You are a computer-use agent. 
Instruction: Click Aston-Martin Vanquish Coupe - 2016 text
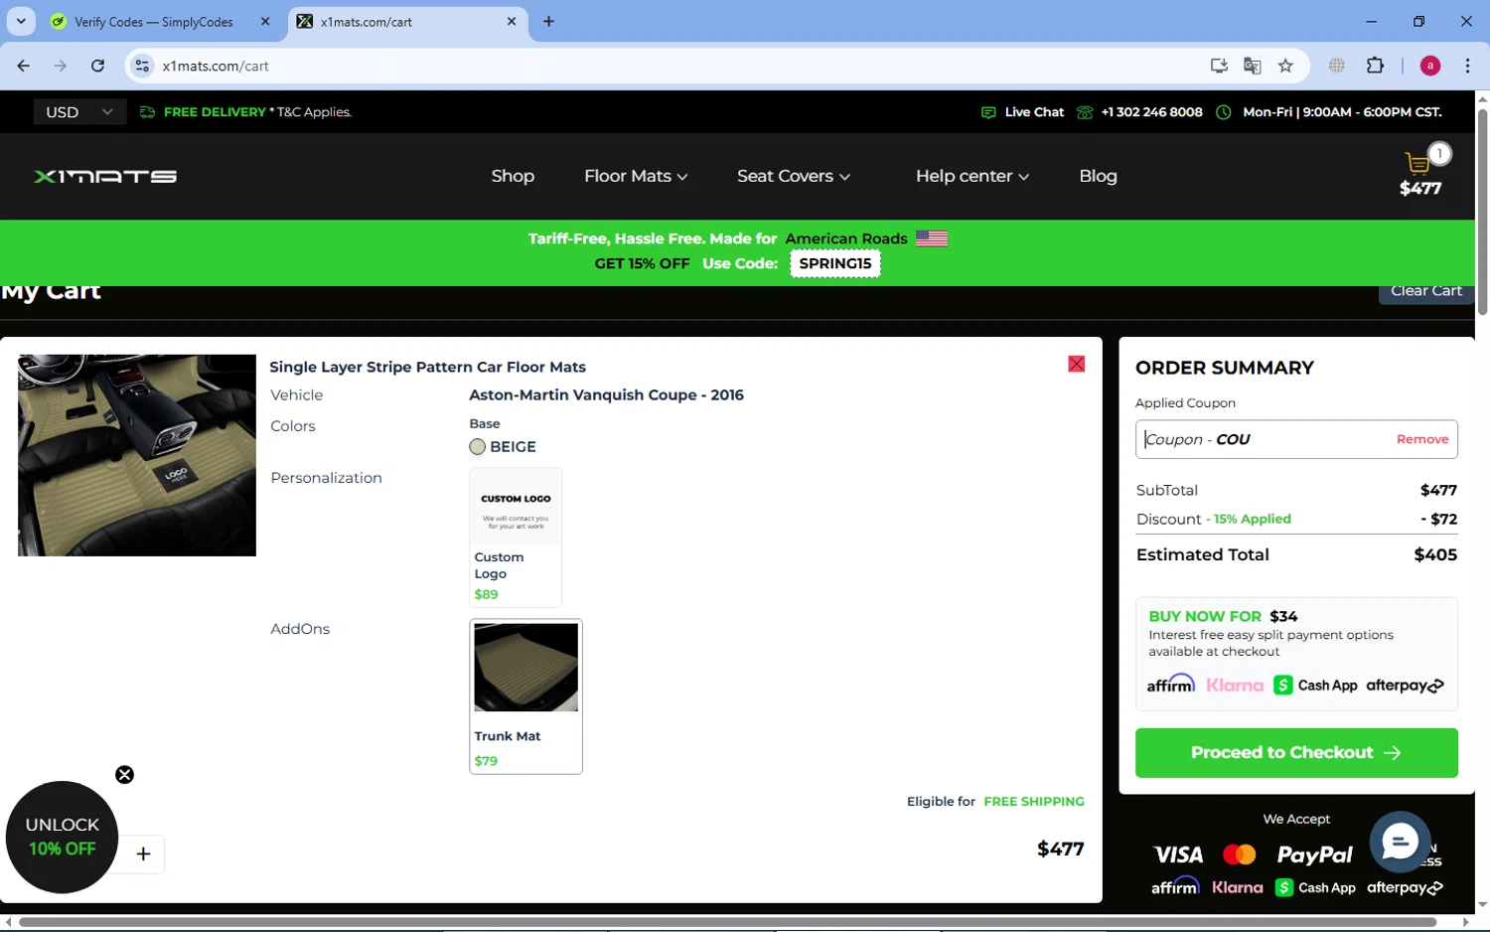[x=606, y=394]
